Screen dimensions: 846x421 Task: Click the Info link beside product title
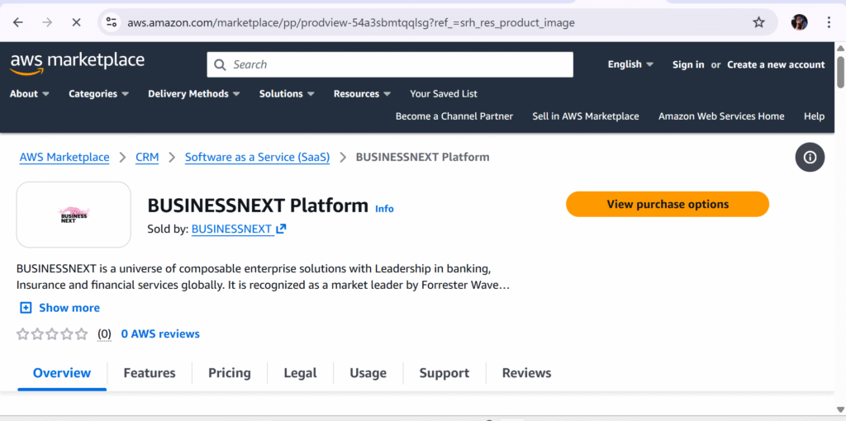pos(385,209)
